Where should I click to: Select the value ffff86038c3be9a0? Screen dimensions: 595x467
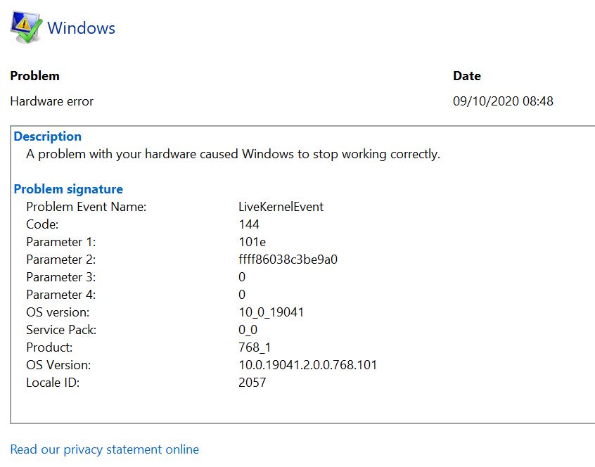[288, 260]
